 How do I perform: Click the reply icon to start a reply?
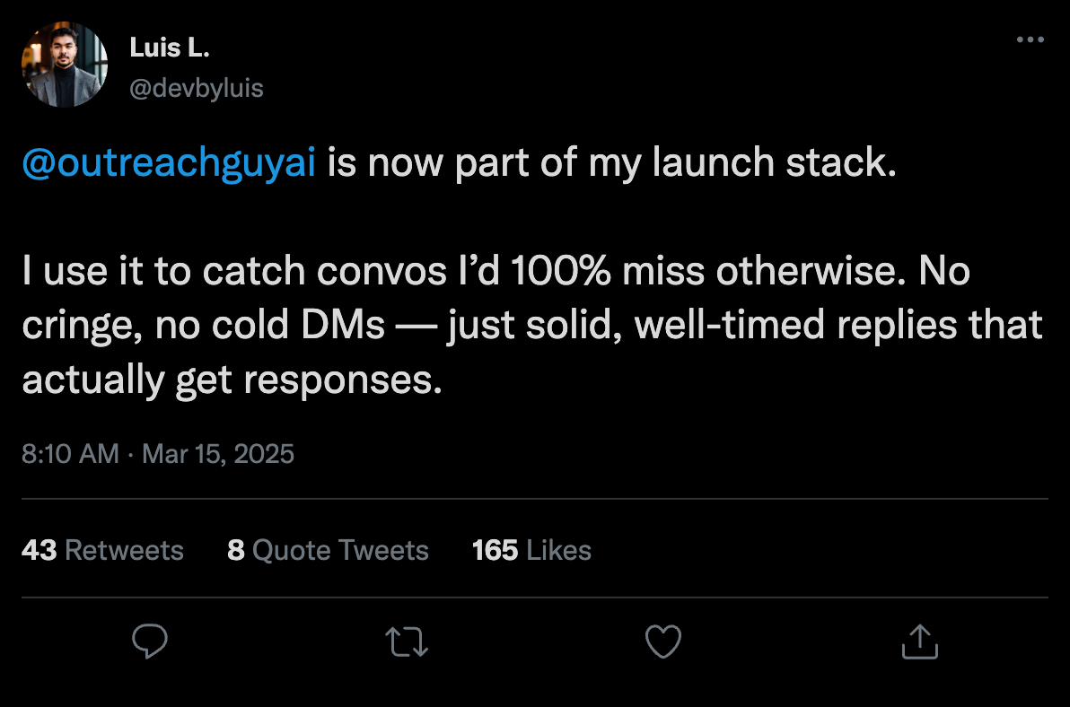tap(151, 641)
